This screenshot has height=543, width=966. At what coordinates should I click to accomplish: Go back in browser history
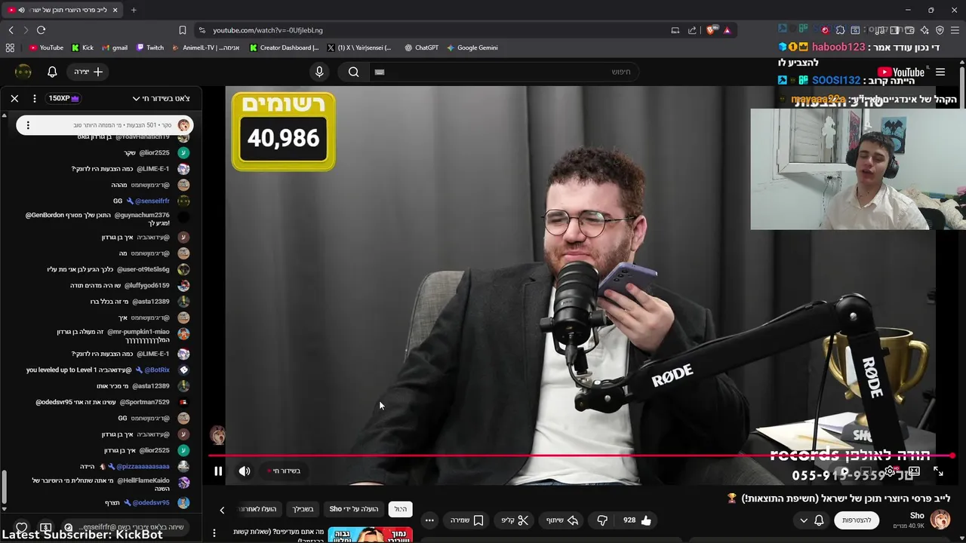(x=11, y=30)
